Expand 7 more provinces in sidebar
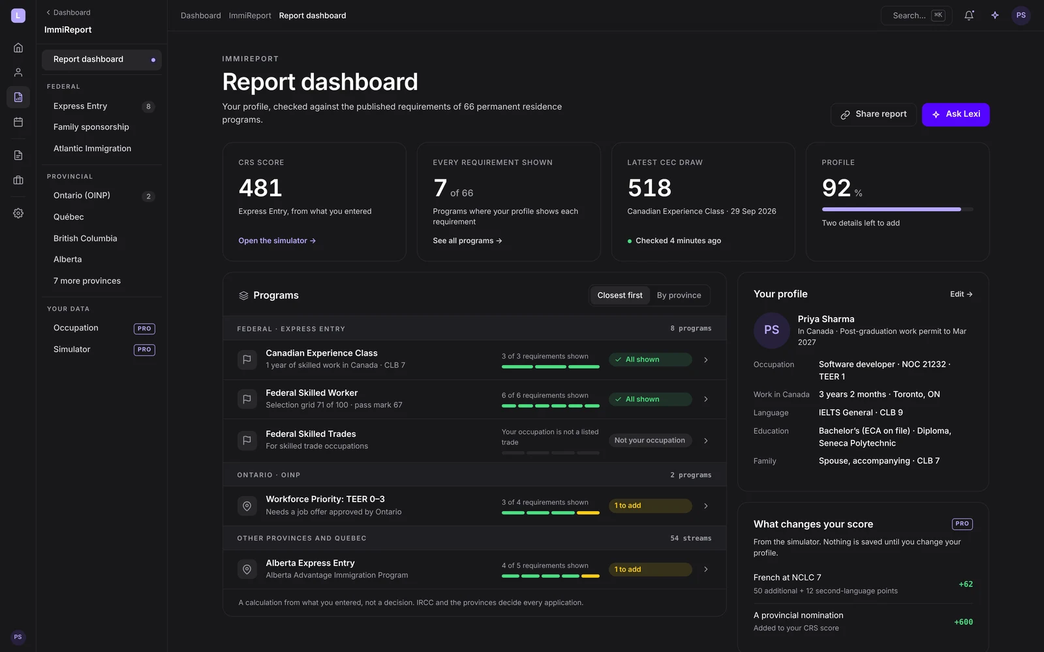The width and height of the screenshot is (1044, 652). coord(102,281)
